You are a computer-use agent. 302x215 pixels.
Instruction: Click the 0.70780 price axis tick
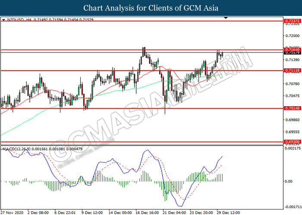(x=293, y=84)
